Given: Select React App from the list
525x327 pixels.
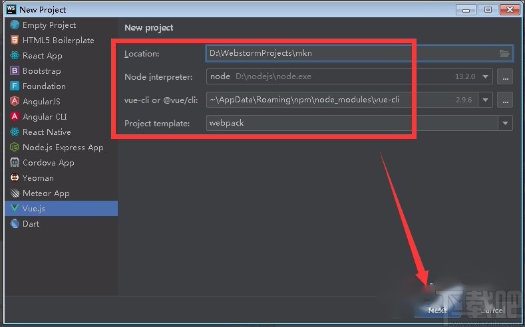Looking at the screenshot, I should pyautogui.click(x=61, y=56).
